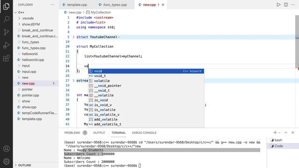This screenshot has height=168, width=299.
Task: Create a new terminal with plus
Action: pyautogui.click(x=275, y=133)
